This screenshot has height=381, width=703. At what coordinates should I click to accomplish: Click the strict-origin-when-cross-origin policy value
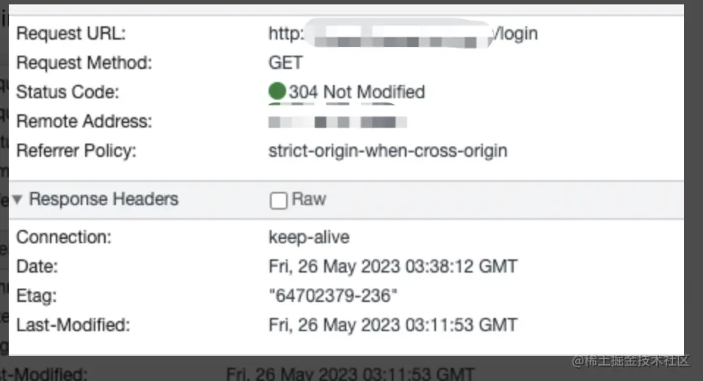(x=387, y=151)
